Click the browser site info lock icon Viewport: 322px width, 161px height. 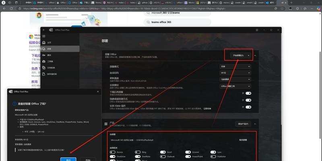(20, 8)
